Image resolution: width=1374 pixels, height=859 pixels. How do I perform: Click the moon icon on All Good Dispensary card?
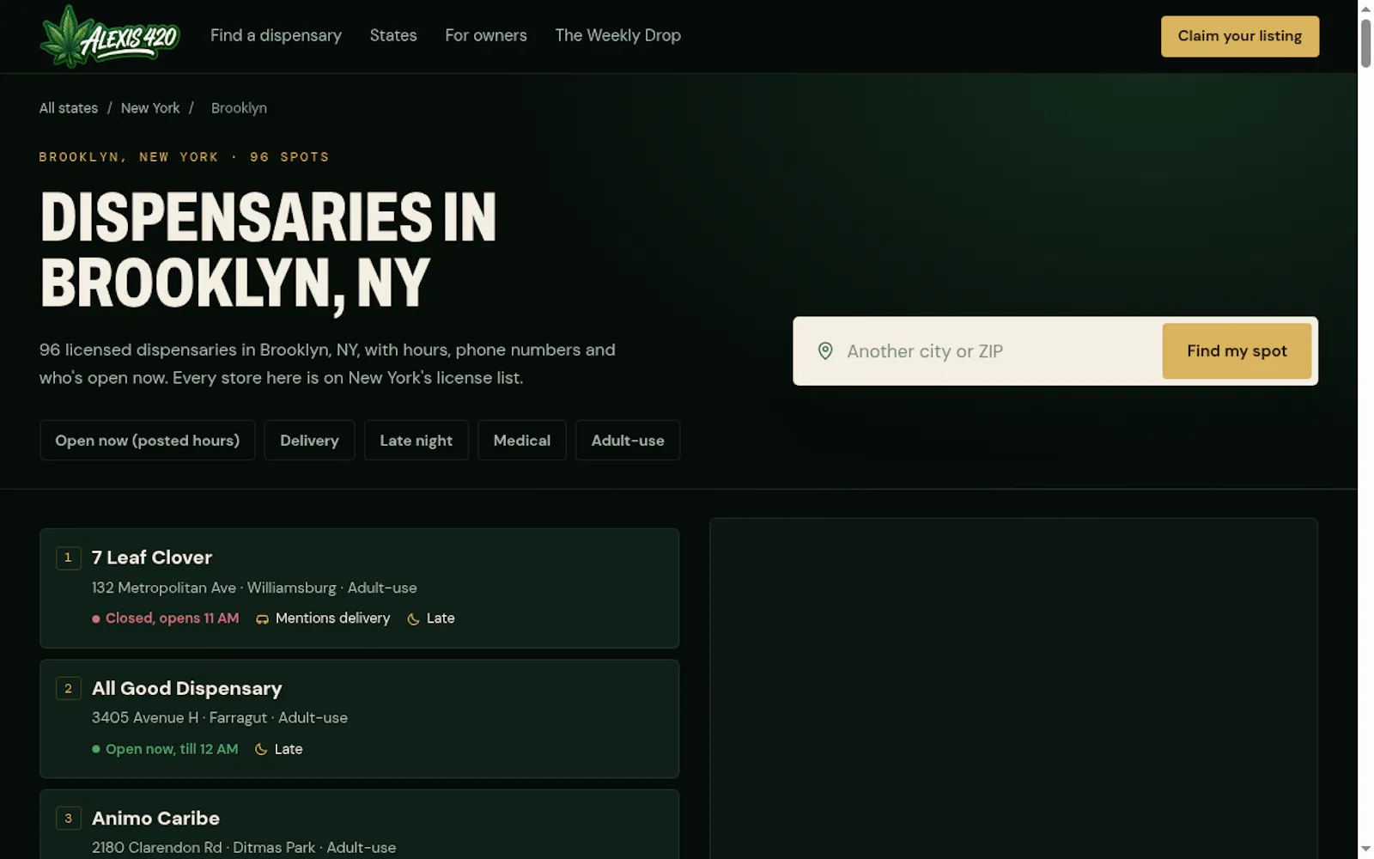[x=261, y=749]
